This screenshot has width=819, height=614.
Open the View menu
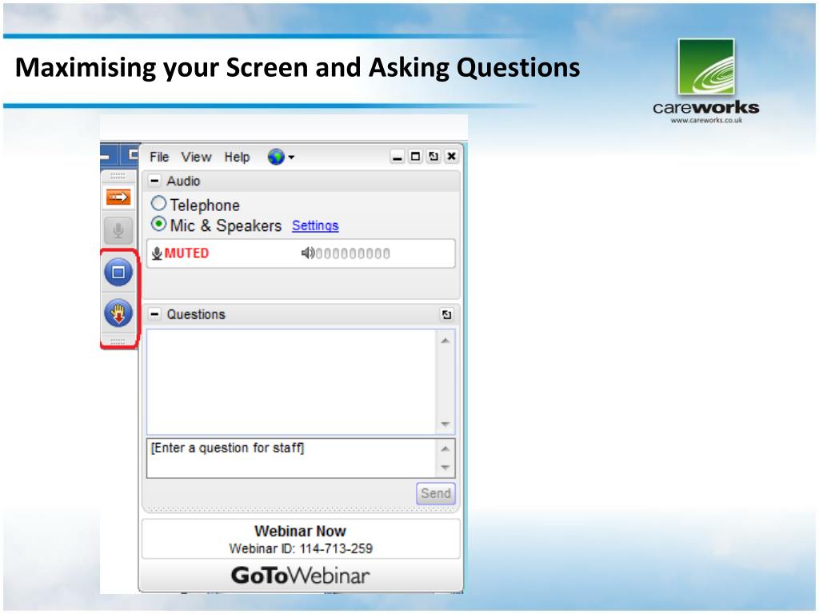[x=196, y=157]
